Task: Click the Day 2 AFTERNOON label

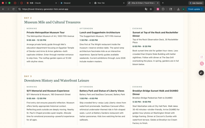Action: click(x=86, y=28)
